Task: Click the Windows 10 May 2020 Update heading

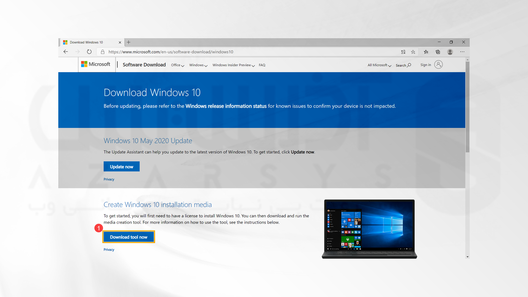Action: [x=148, y=141]
